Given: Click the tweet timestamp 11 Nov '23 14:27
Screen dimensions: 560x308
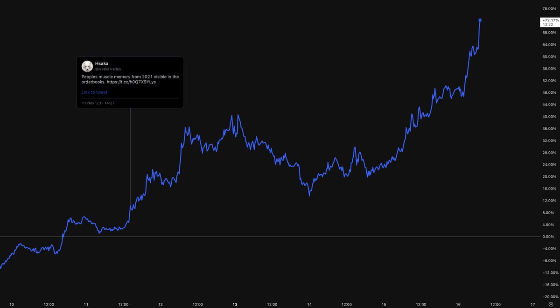Looking at the screenshot, I should click(98, 103).
